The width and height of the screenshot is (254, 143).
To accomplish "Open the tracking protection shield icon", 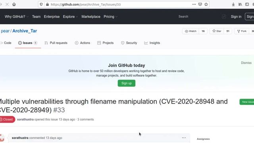I will click(x=41, y=4).
